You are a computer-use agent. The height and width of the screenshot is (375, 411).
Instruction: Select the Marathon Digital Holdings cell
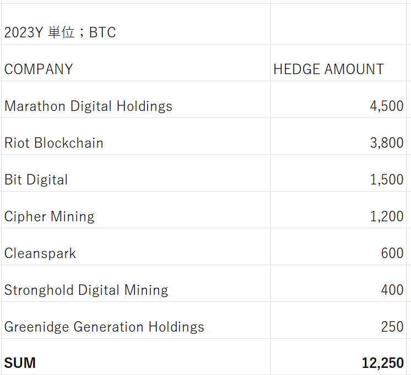click(x=89, y=106)
